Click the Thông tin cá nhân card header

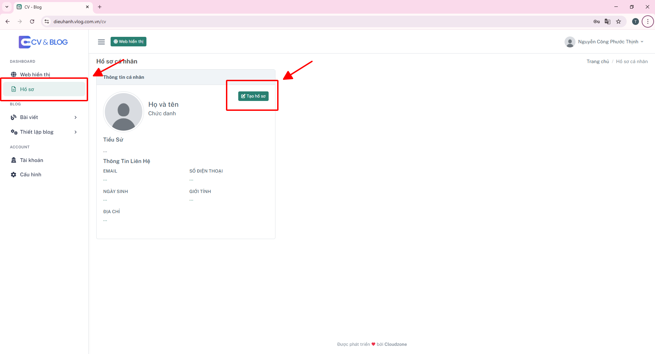coord(186,77)
